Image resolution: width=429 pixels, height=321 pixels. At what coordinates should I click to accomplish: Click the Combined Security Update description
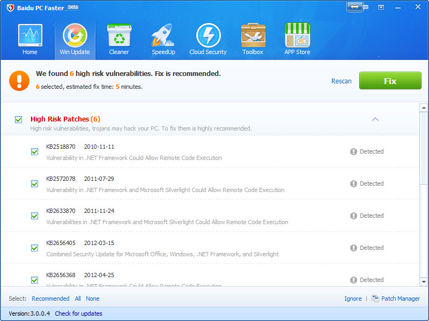(162, 254)
